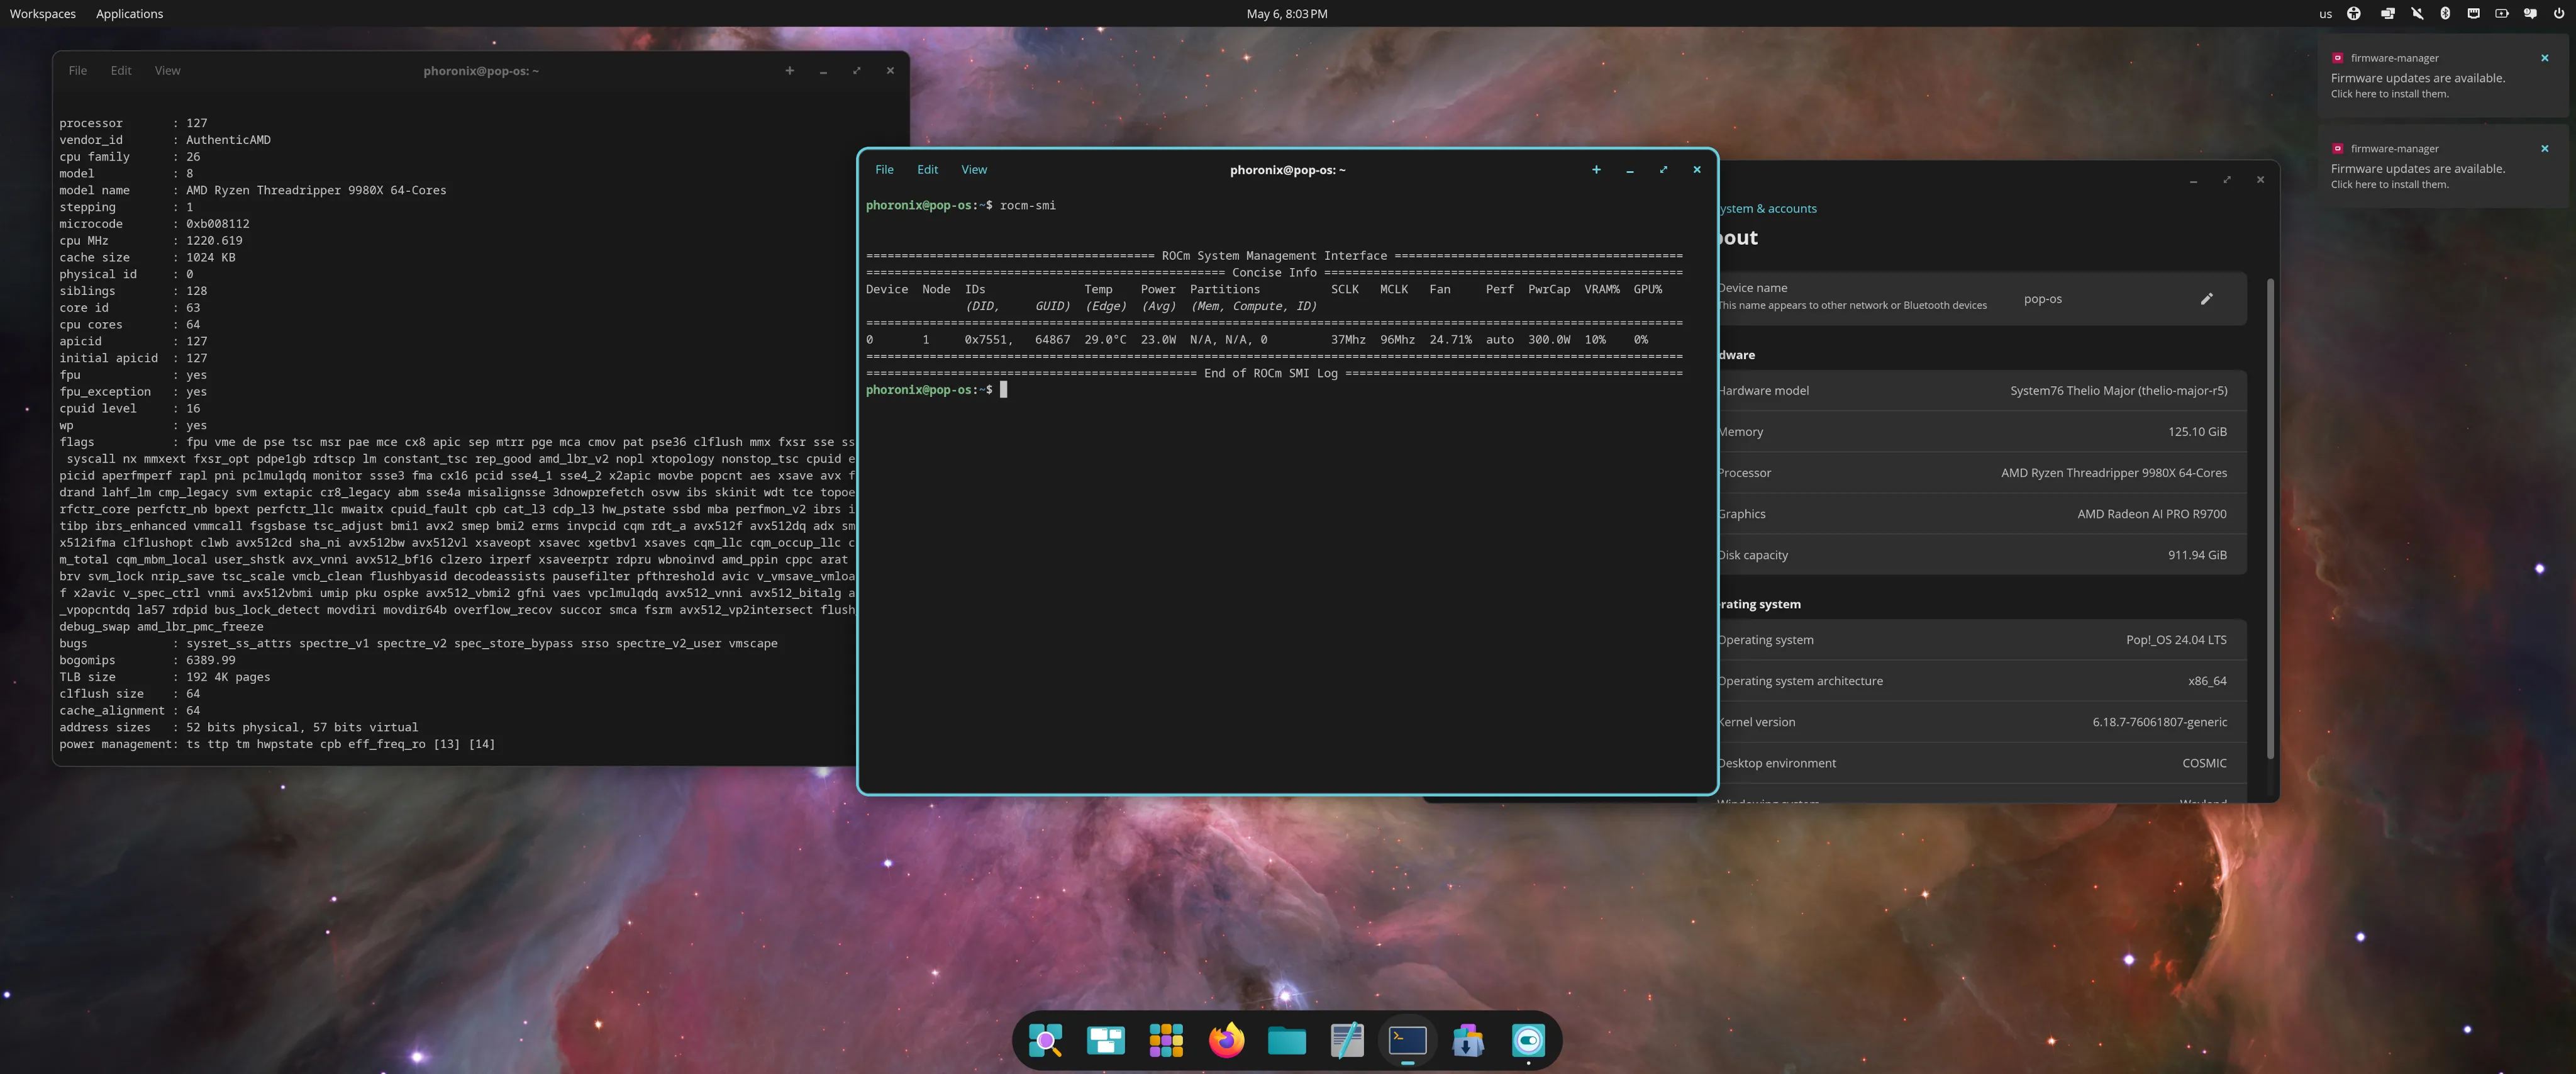The image size is (2576, 1074).
Task: Open the Files folder icon in dock
Action: [1287, 1040]
